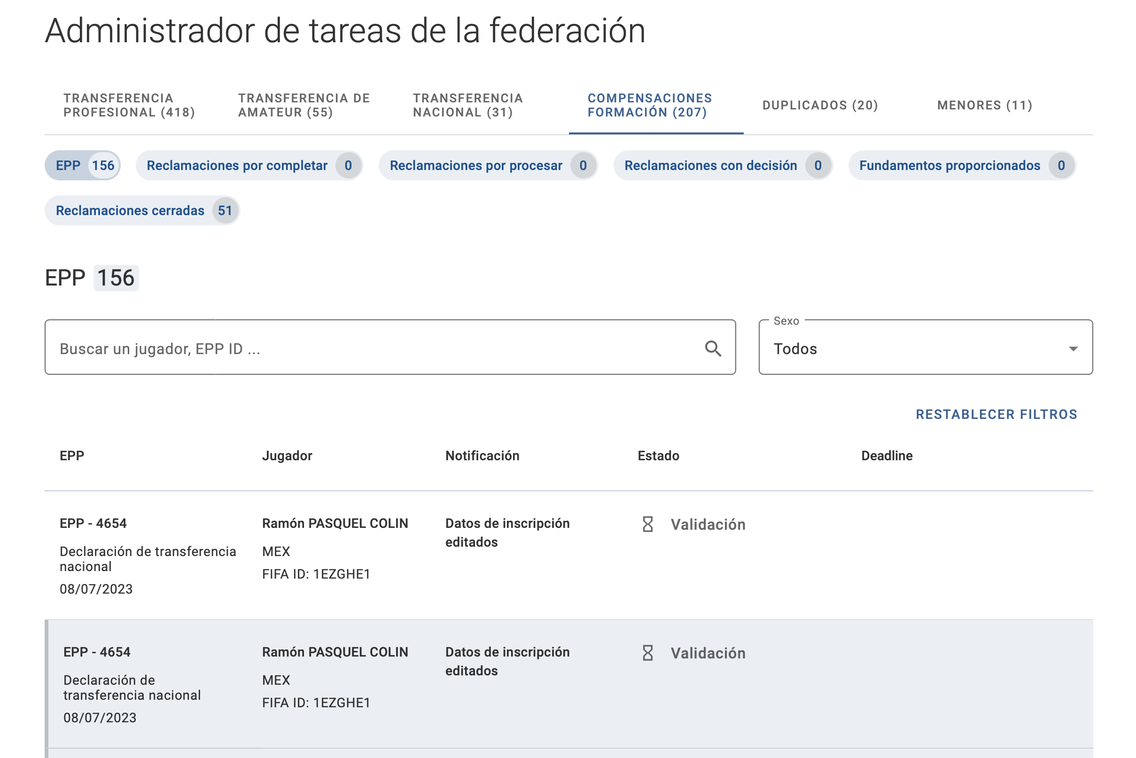Filter by Reclamaciones por procesar
1136x758 pixels.
coord(489,165)
